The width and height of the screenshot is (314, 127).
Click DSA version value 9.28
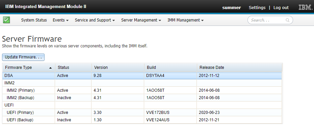coord(98,76)
